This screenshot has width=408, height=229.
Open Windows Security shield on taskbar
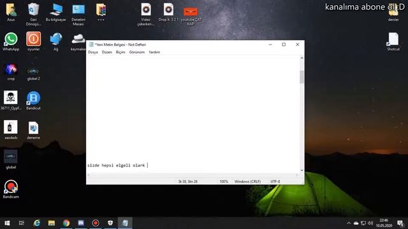pos(110,223)
